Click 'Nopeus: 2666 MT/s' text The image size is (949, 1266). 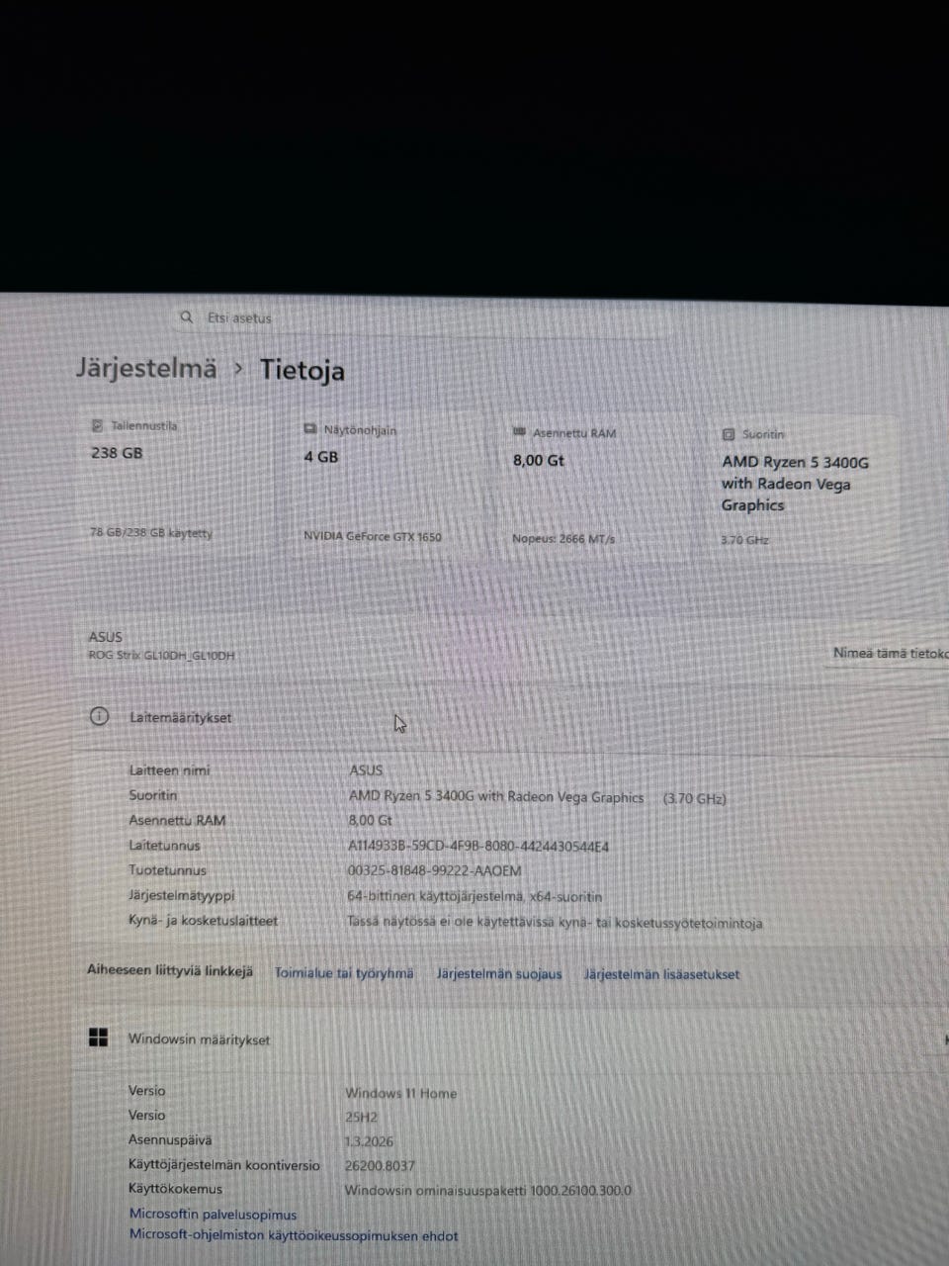563,539
